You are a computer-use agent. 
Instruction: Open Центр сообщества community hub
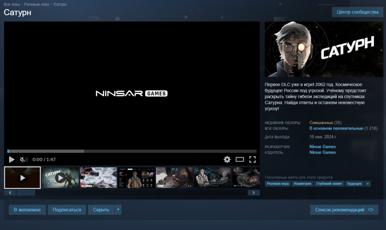pos(357,12)
